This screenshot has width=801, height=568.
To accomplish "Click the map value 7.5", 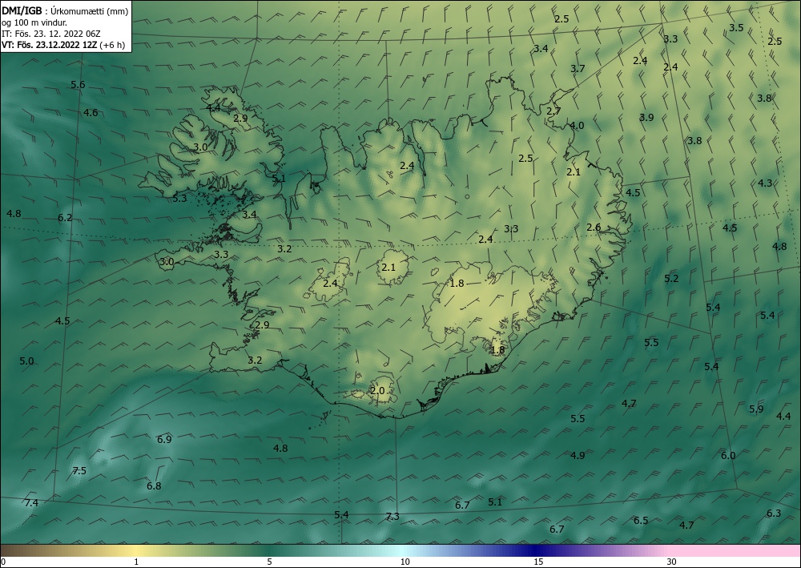I will (79, 471).
